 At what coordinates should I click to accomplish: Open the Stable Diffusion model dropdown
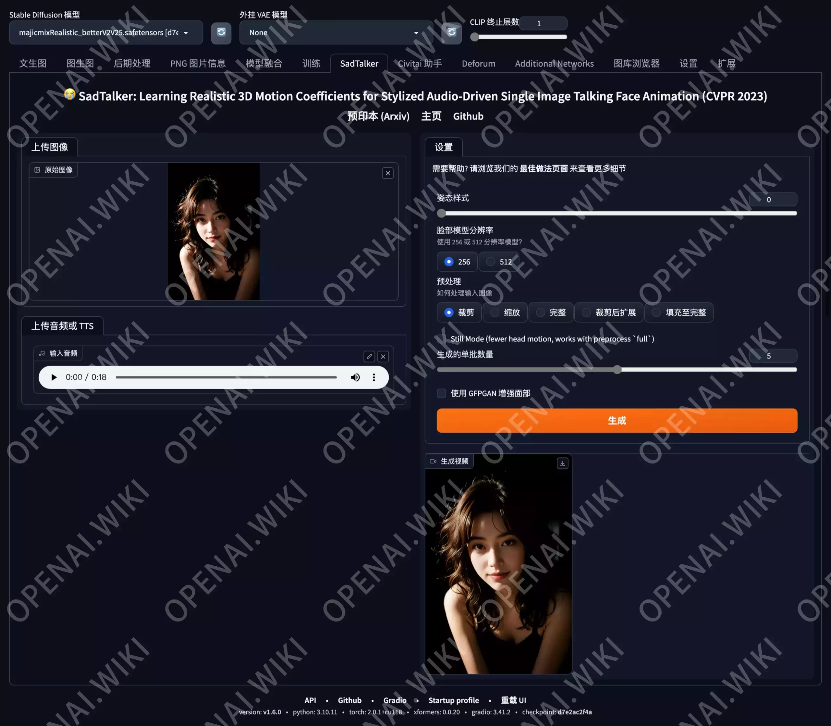tap(106, 32)
